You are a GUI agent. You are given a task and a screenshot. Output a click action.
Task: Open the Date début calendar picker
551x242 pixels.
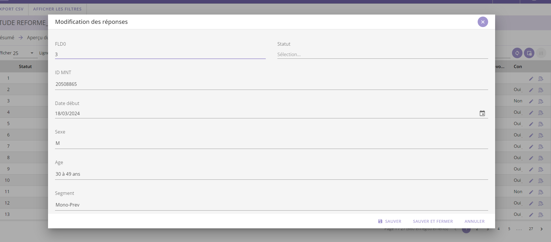pos(482,113)
